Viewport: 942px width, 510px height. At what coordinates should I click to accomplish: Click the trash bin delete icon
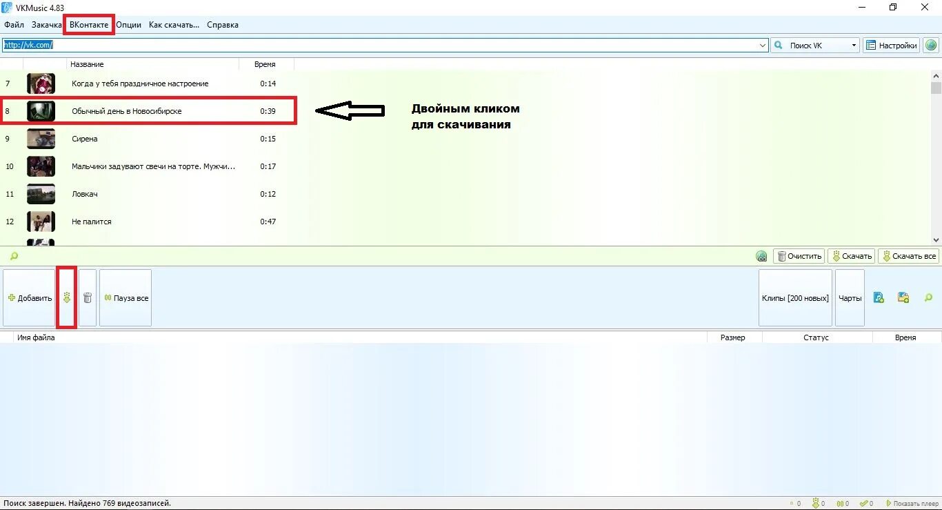point(88,298)
